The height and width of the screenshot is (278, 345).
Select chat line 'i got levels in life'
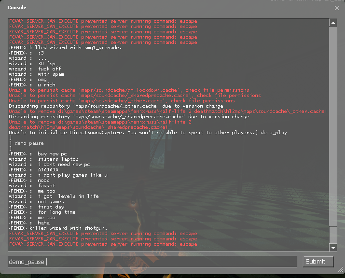tap(54, 196)
